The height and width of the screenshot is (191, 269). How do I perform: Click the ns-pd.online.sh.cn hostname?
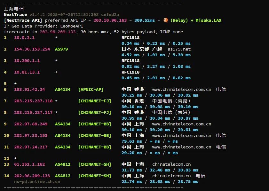point(37,181)
